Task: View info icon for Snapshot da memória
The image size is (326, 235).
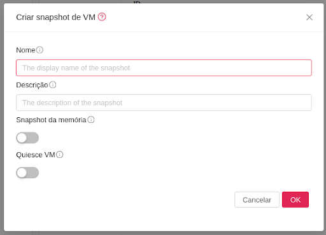Action: (x=91, y=120)
